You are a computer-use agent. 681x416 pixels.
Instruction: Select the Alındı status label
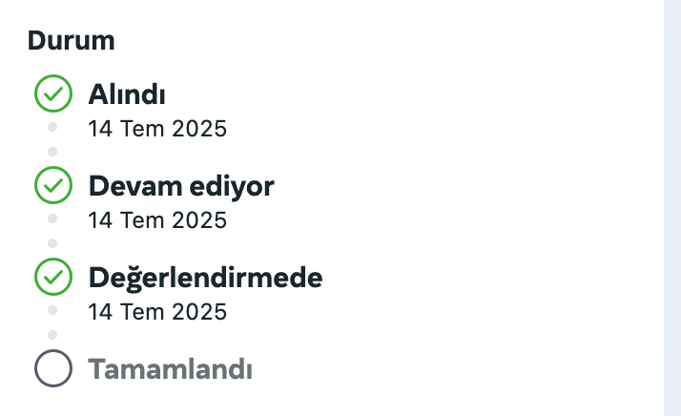click(127, 94)
